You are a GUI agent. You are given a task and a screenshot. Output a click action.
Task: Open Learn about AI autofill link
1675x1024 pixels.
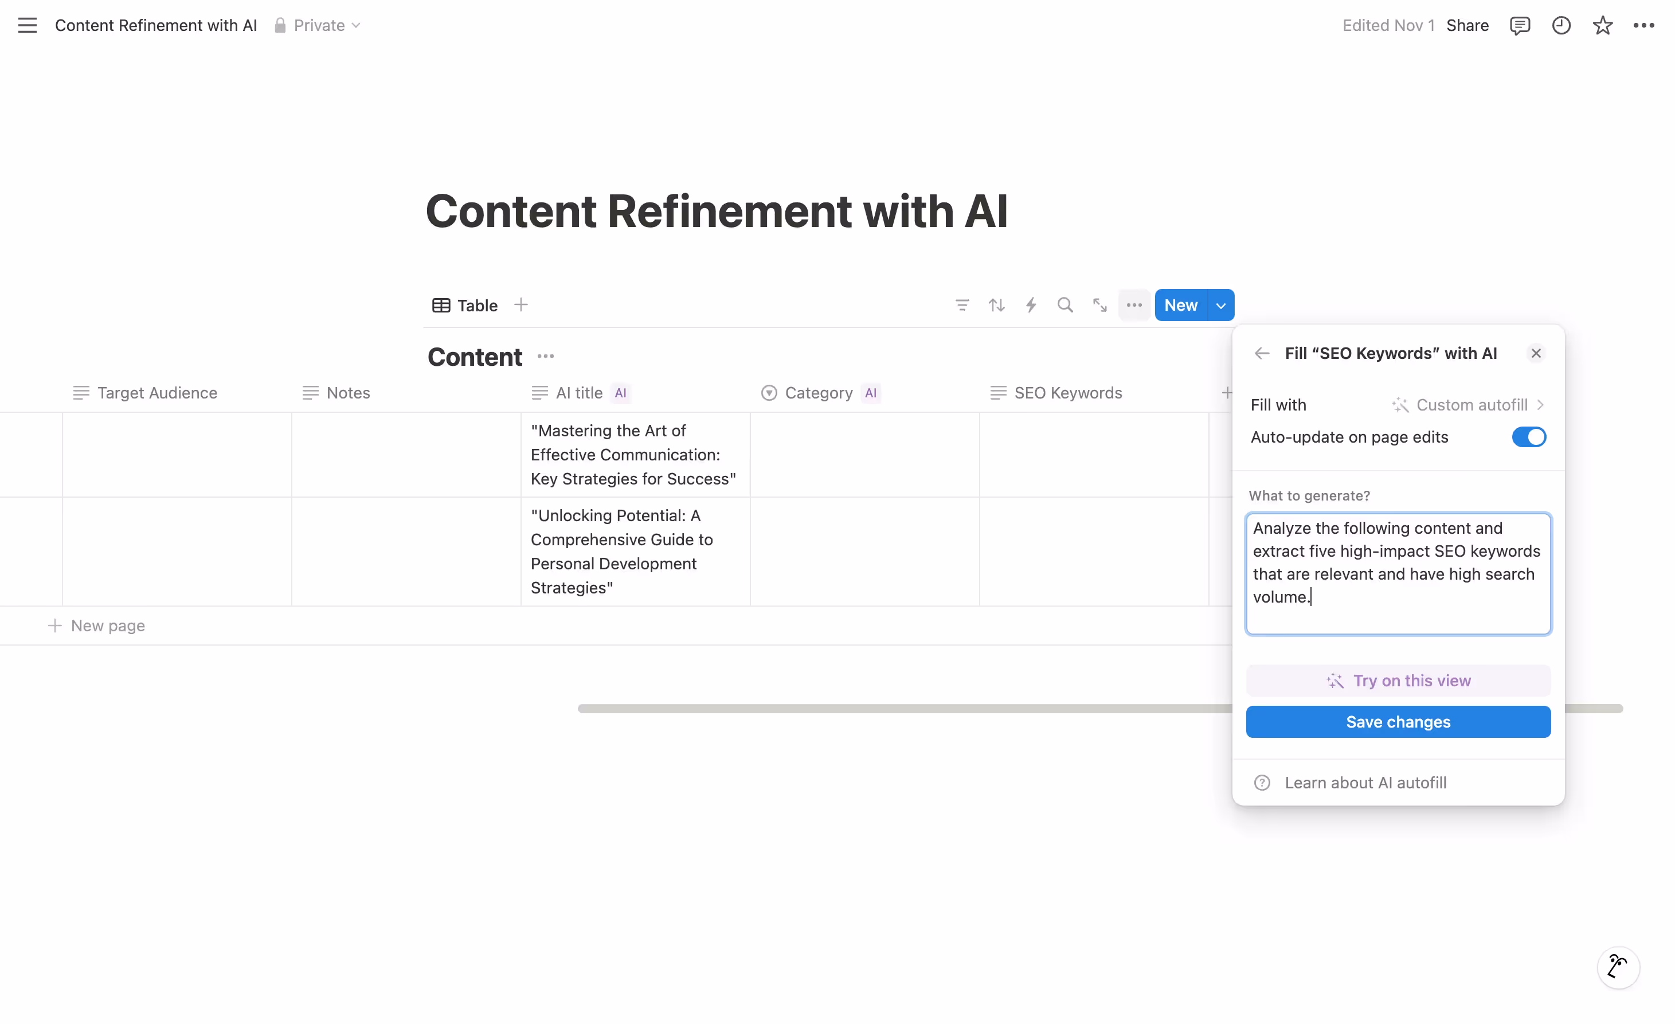pyautogui.click(x=1365, y=783)
